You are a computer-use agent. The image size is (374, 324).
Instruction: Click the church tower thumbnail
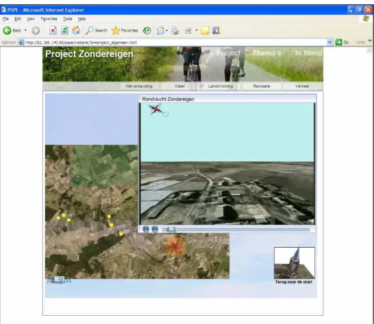pos(295,263)
